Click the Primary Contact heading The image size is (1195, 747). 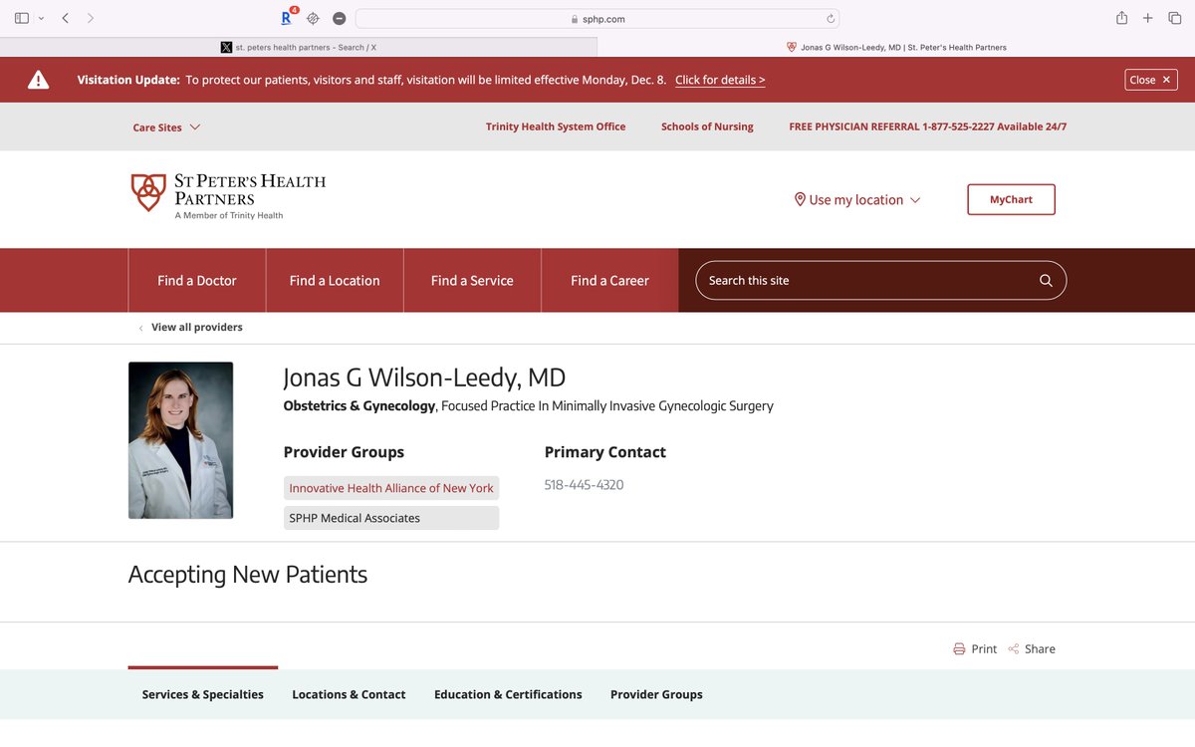coord(605,452)
